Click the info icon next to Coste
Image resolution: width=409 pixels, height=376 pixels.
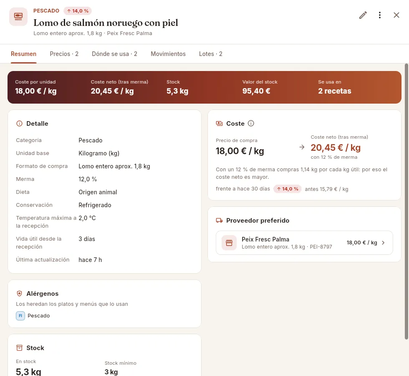251,123
